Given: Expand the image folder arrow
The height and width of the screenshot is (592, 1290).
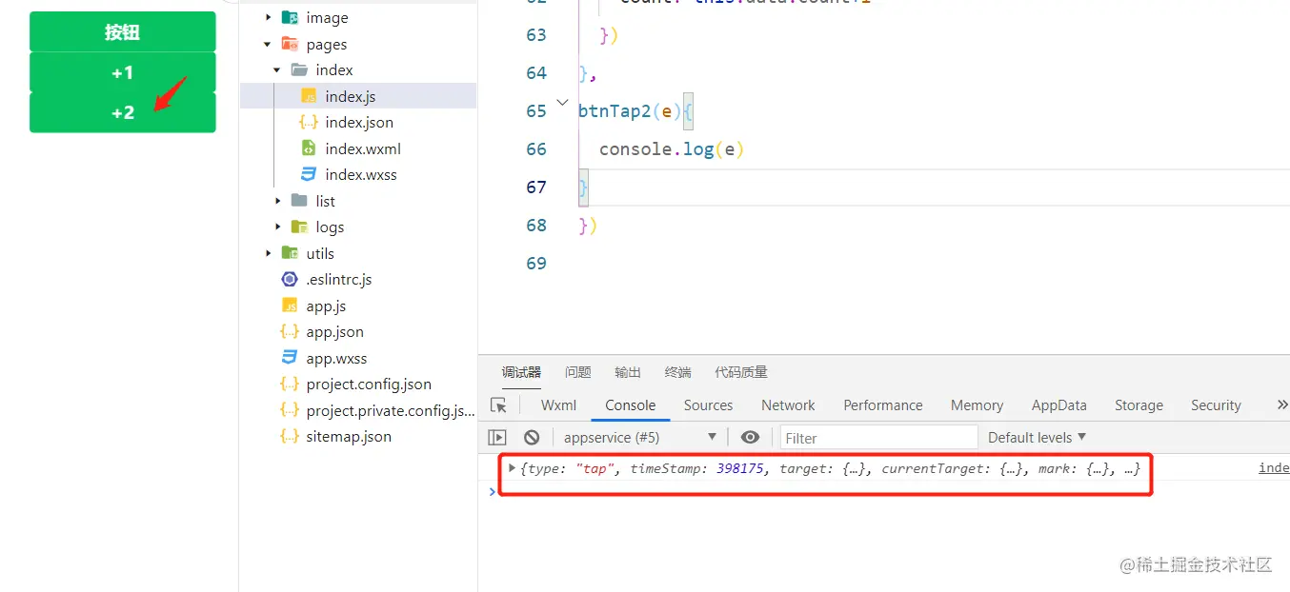Looking at the screenshot, I should [268, 18].
